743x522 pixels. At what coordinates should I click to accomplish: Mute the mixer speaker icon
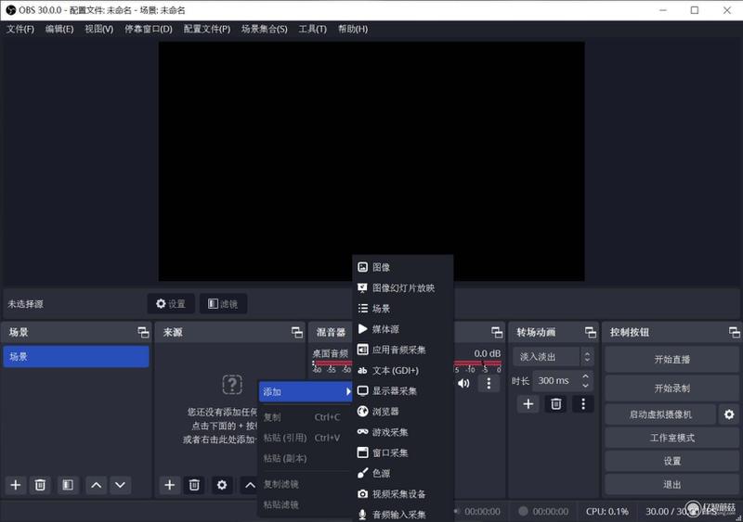point(463,383)
